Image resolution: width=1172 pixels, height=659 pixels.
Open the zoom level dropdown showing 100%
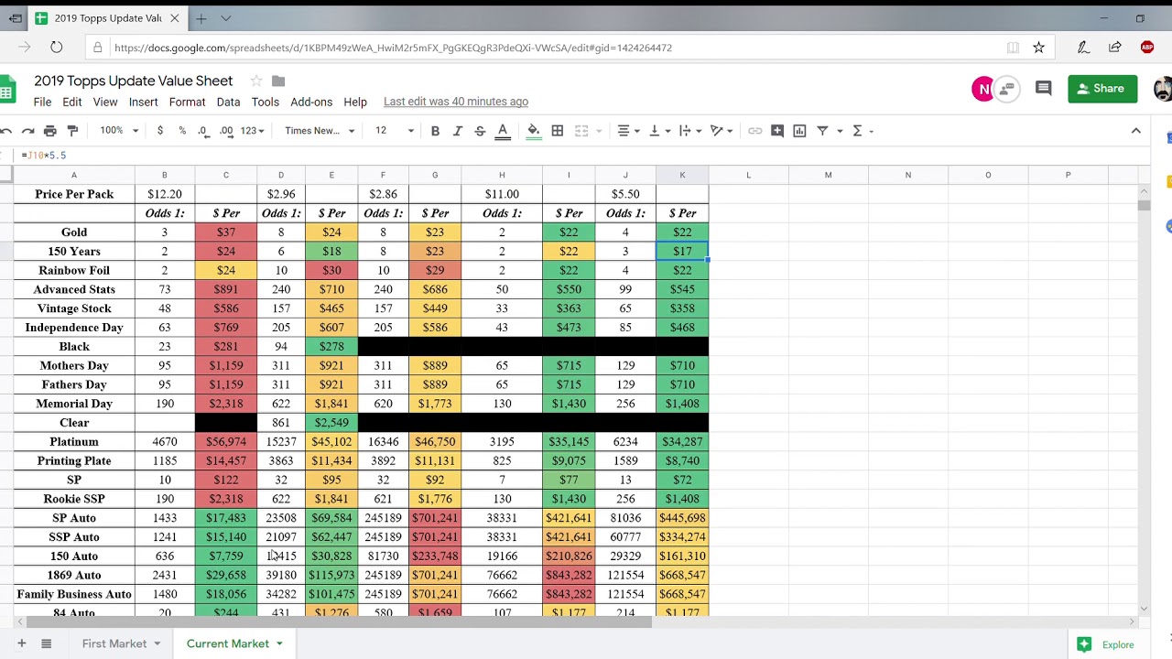click(x=119, y=131)
